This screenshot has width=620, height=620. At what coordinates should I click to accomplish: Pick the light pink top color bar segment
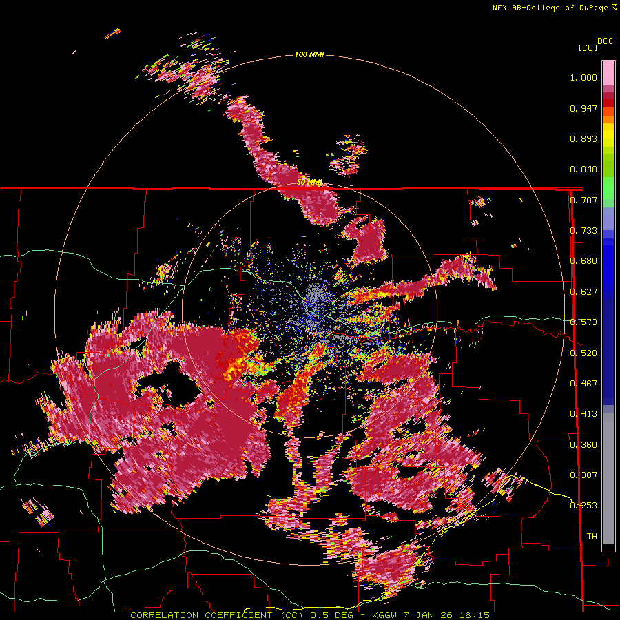(x=608, y=73)
